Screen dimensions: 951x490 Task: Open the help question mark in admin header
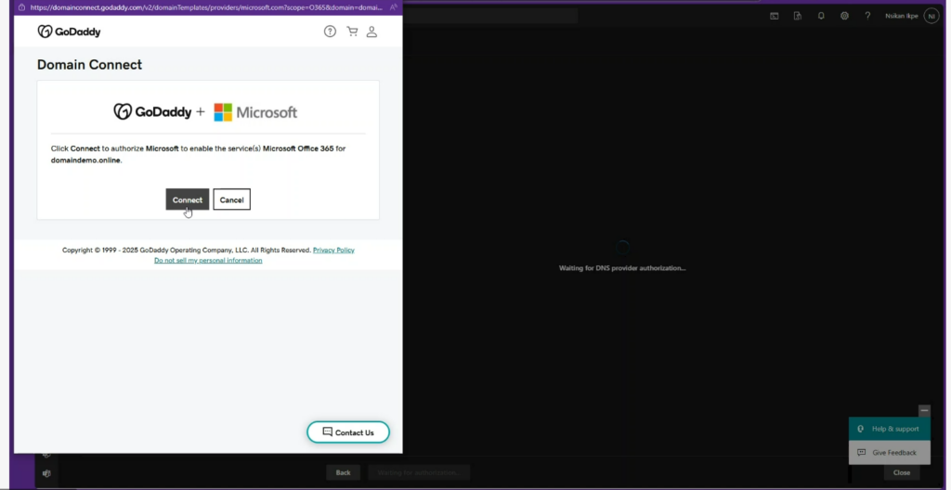[x=867, y=16]
